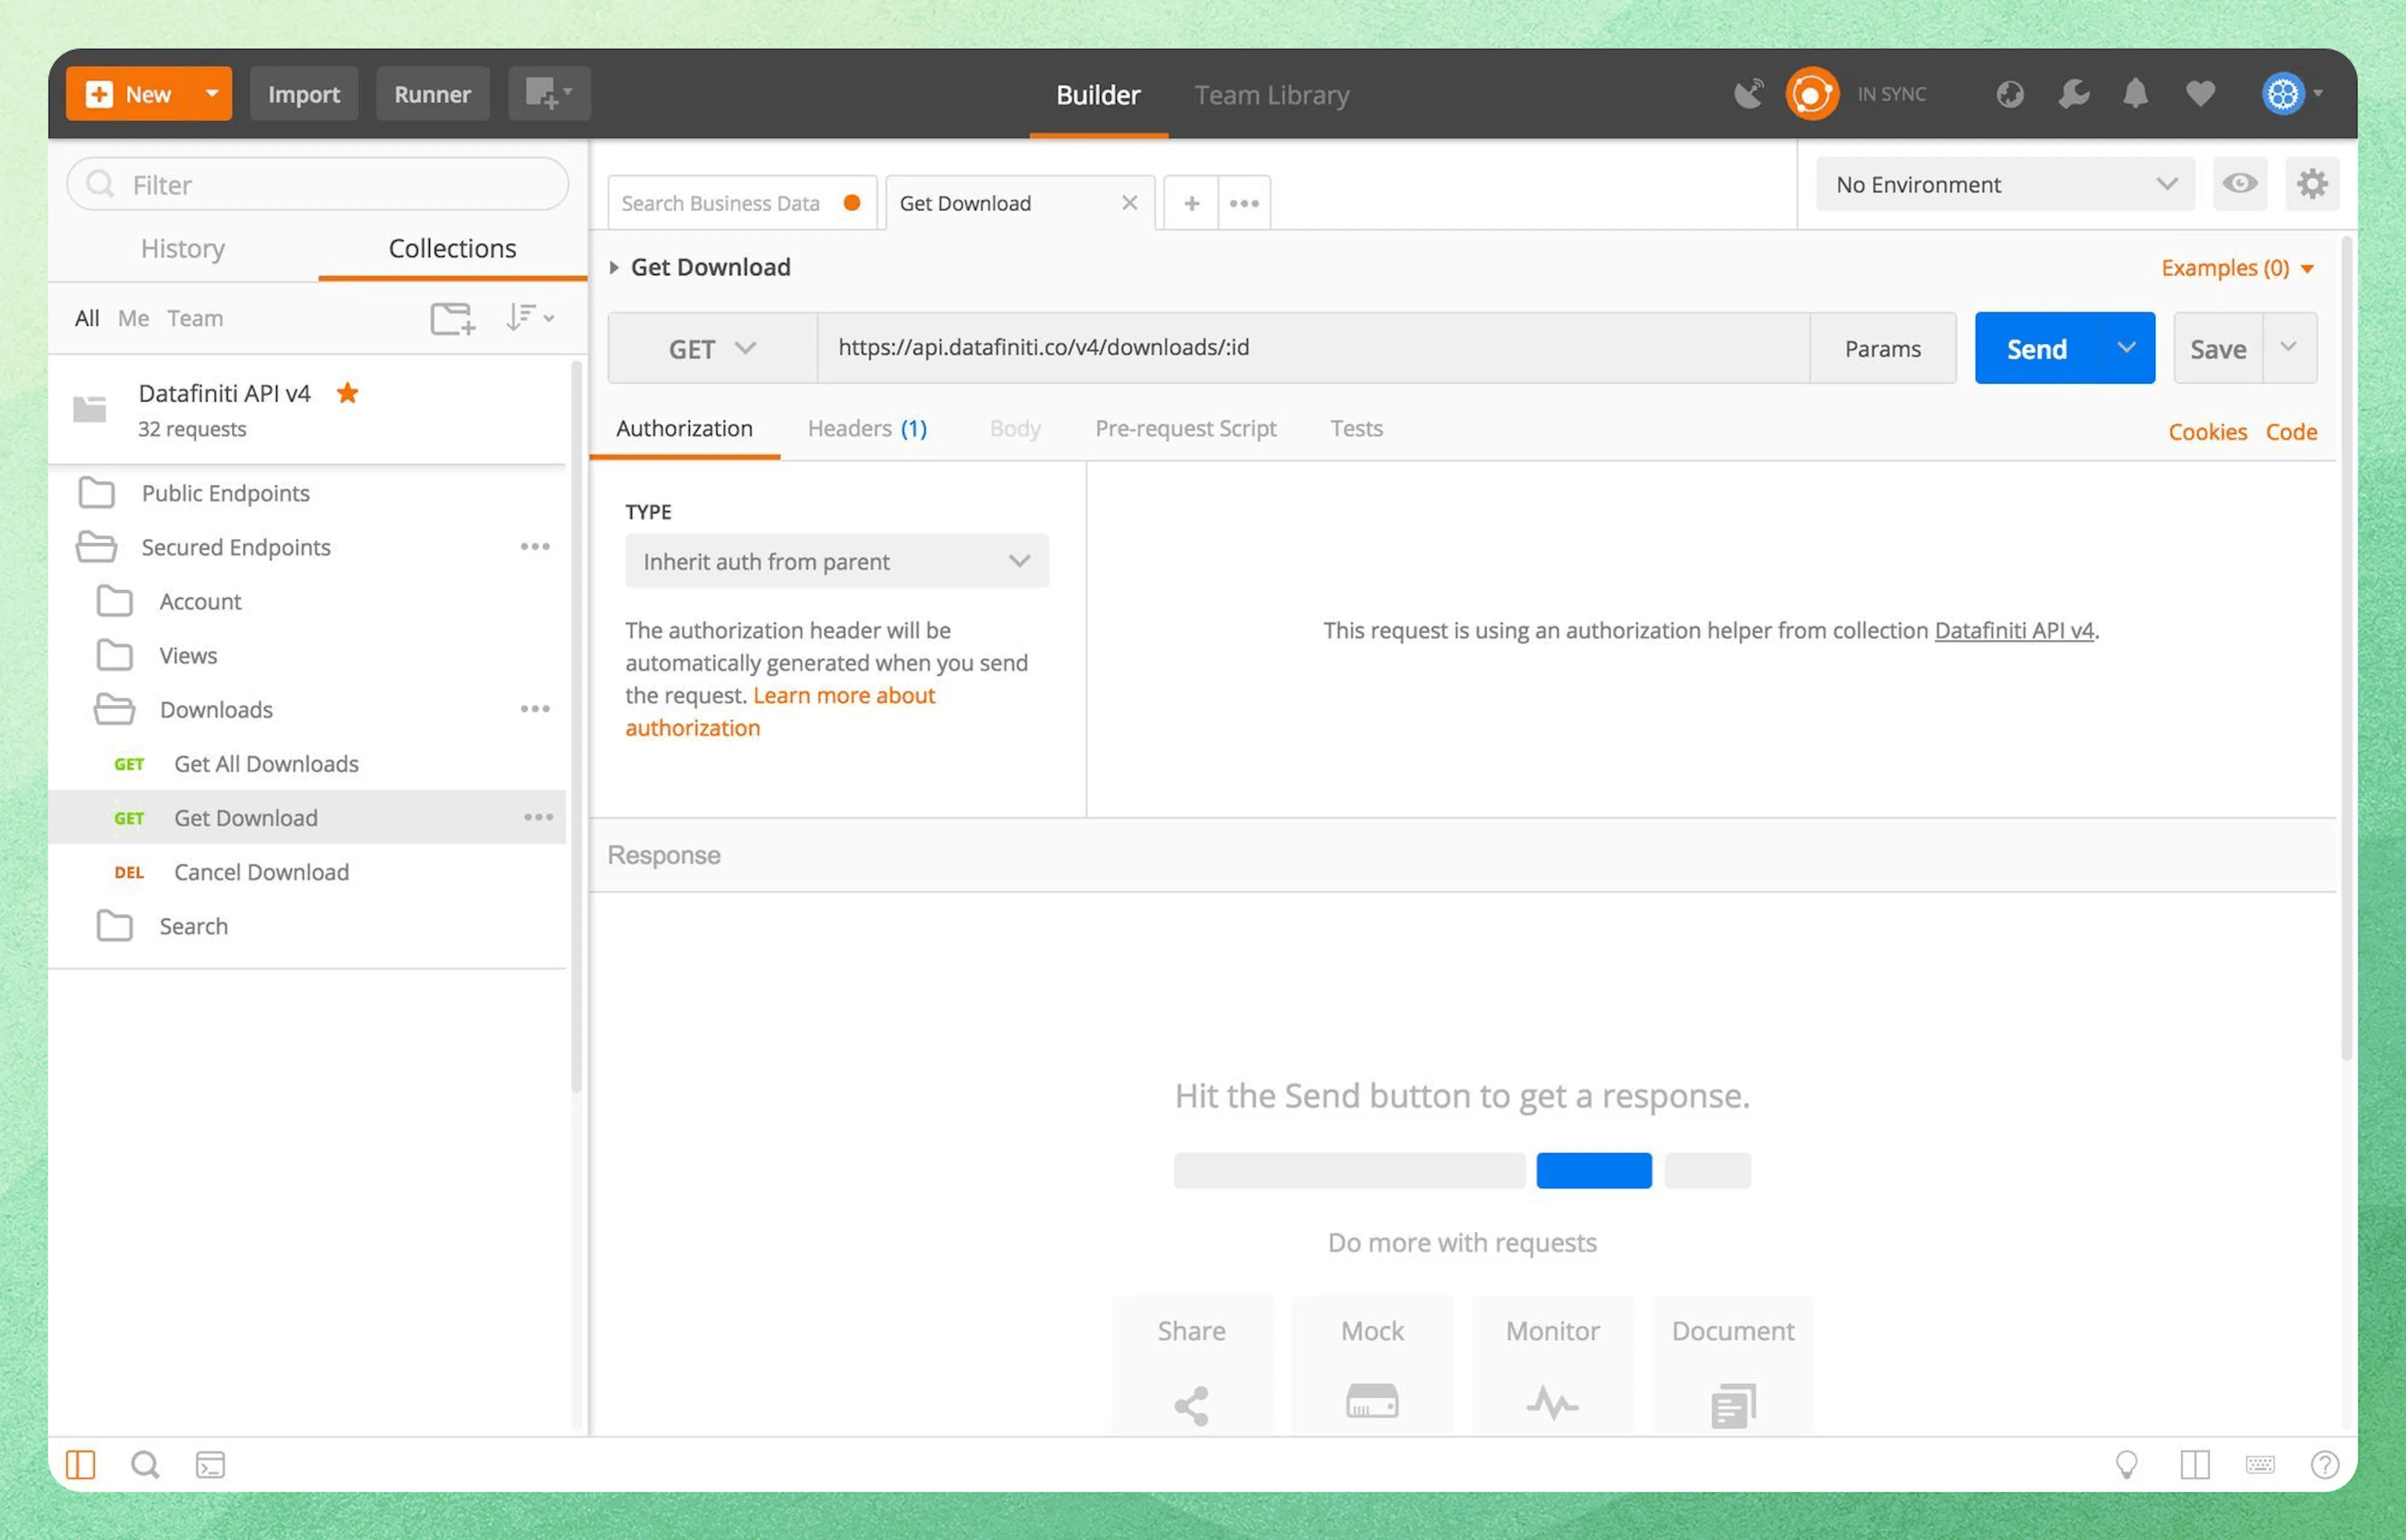Open the keyboard shortcuts icon in status bar
Screen dimensions: 2406x1540
tap(2261, 1464)
